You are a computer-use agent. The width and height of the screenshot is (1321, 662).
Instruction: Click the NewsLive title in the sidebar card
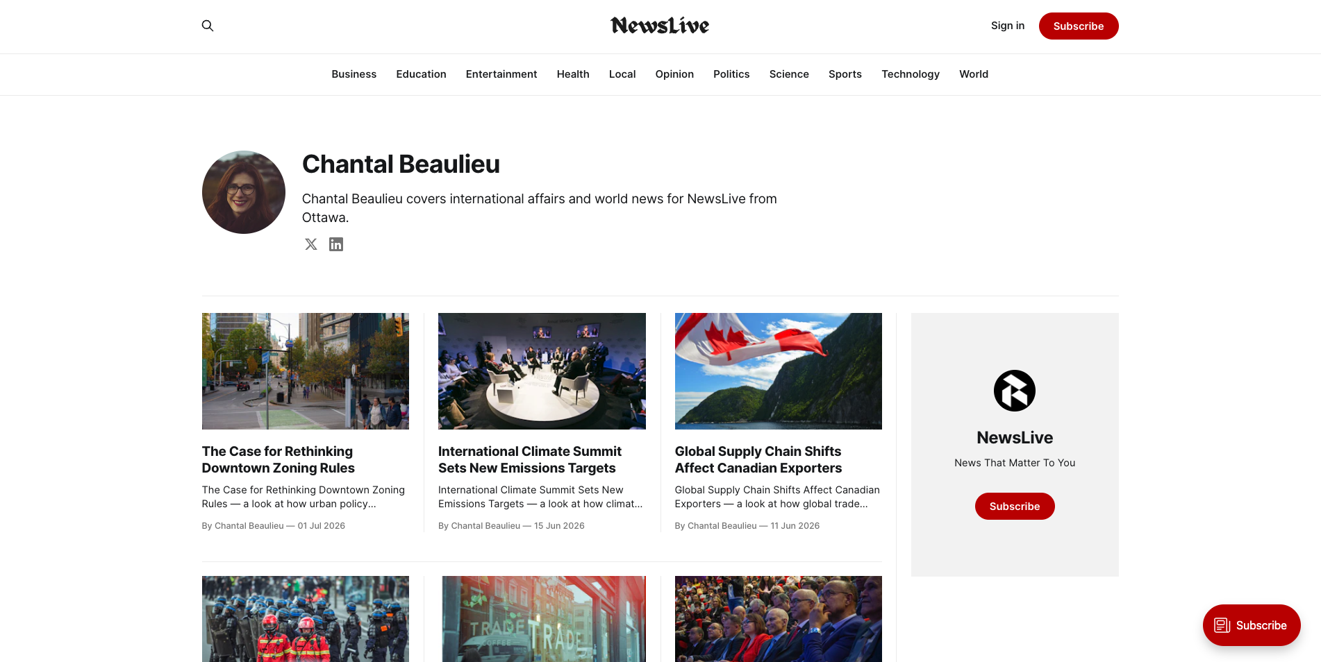(1015, 438)
